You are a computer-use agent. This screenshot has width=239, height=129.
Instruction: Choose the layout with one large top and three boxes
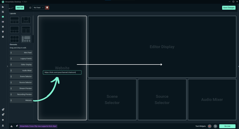click(15, 30)
